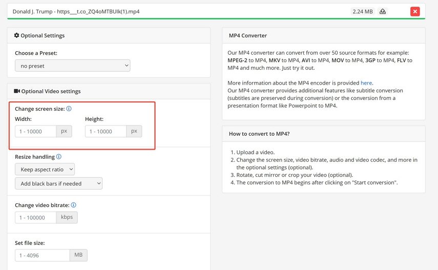Click the uploaded file name text
Screen dimensions: 438x270
(x=76, y=11)
